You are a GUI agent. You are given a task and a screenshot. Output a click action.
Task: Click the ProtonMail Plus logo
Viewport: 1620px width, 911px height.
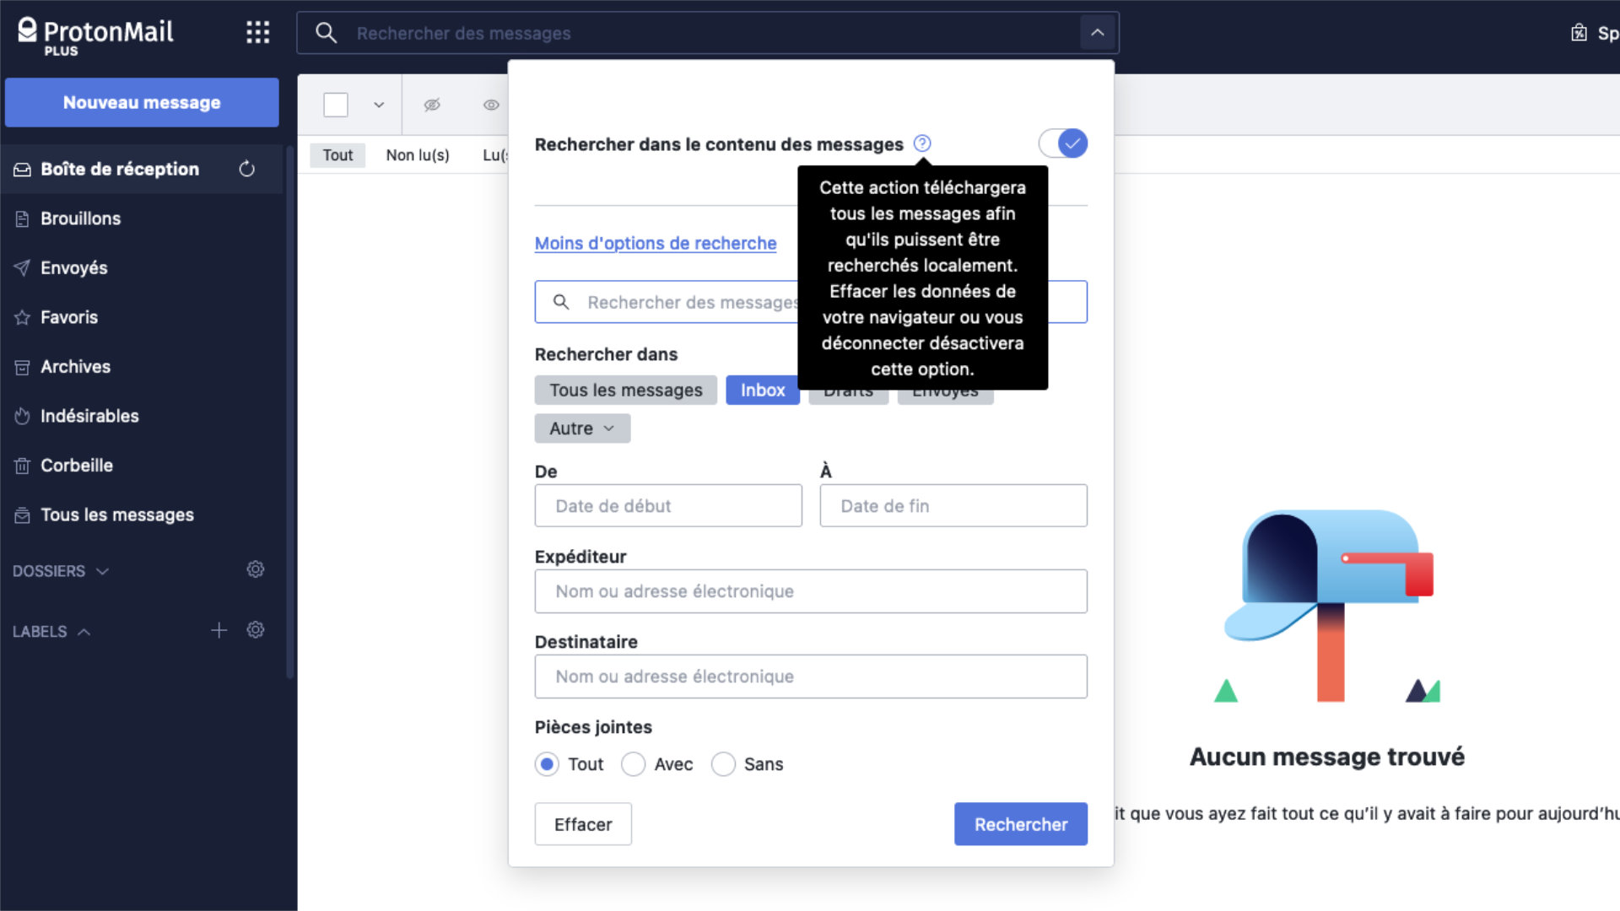[95, 36]
